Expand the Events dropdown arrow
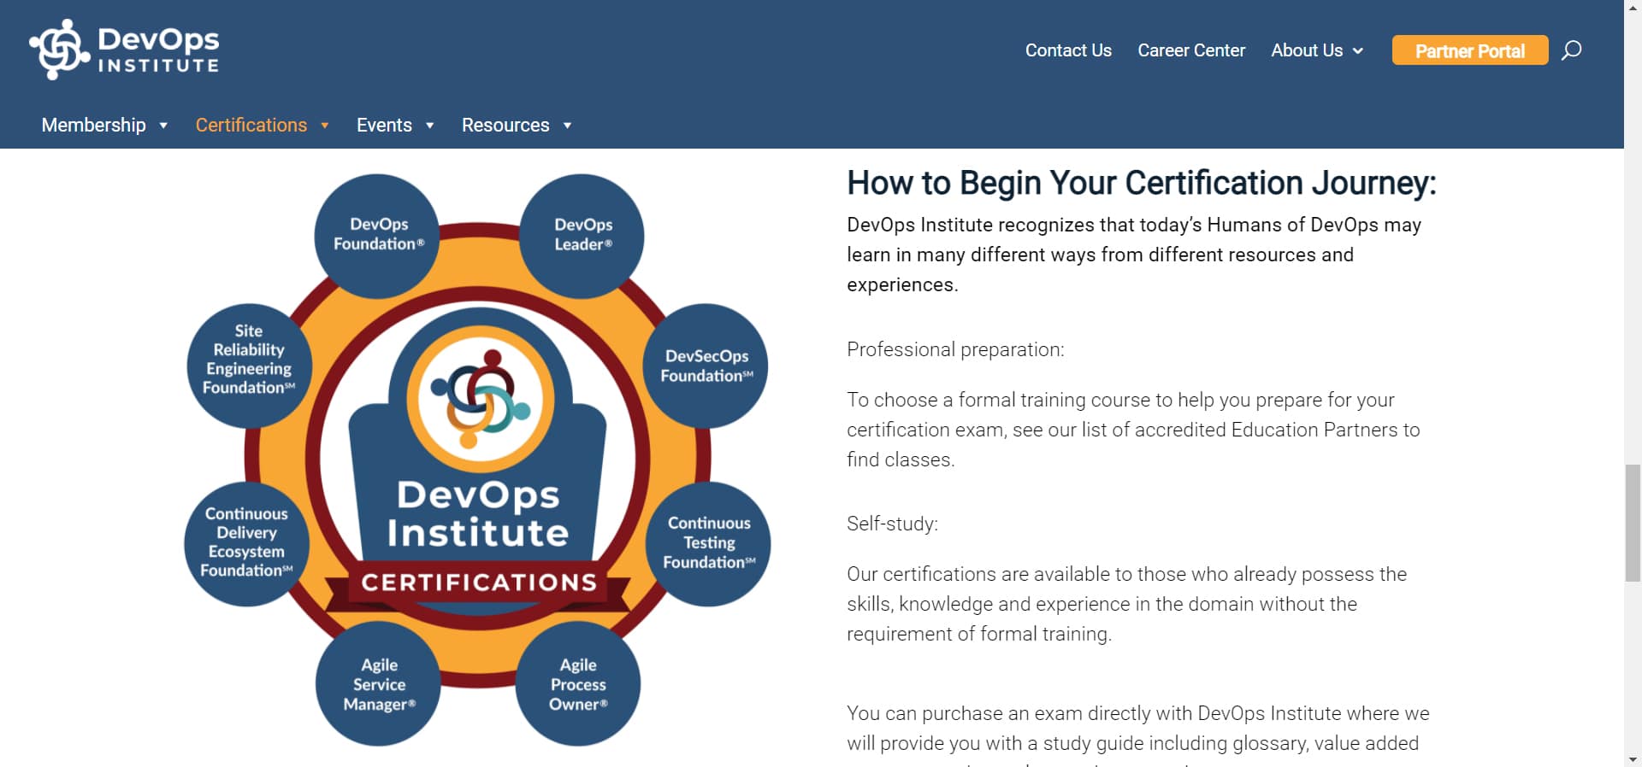Image resolution: width=1642 pixels, height=767 pixels. (x=430, y=126)
